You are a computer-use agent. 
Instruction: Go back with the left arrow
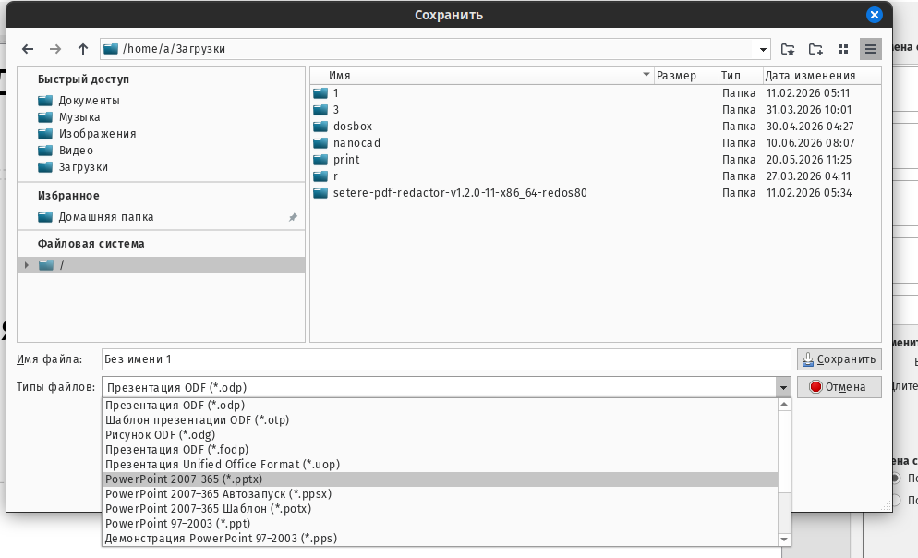pyautogui.click(x=28, y=49)
